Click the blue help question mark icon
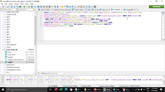Viewport: 165px width, 92px height. 38,7
